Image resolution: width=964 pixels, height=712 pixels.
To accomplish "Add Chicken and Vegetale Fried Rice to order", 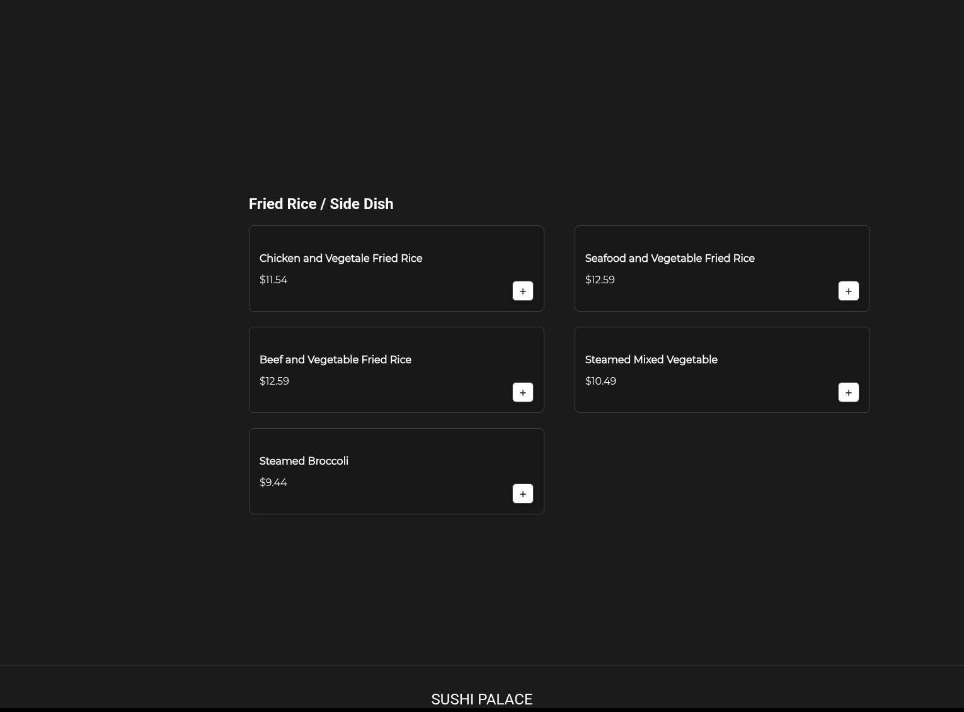I will pos(522,291).
